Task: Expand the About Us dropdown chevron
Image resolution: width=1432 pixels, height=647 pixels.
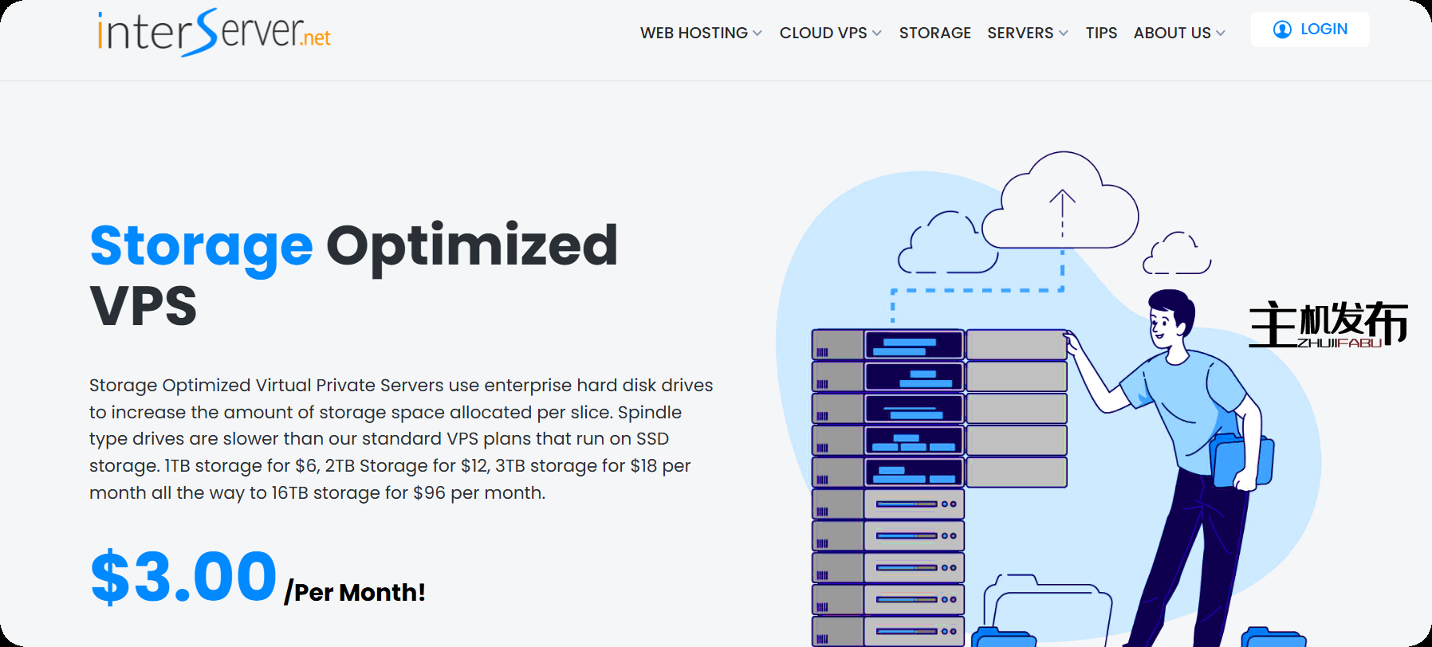Action: (x=1221, y=33)
